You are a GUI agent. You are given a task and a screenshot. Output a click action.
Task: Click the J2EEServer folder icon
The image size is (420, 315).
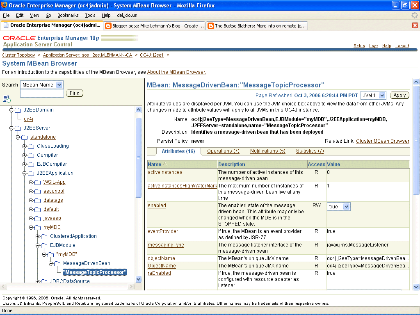coord(18,128)
